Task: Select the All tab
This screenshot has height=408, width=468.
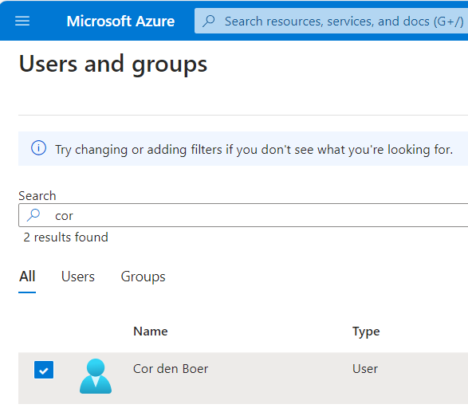Action: tap(27, 277)
